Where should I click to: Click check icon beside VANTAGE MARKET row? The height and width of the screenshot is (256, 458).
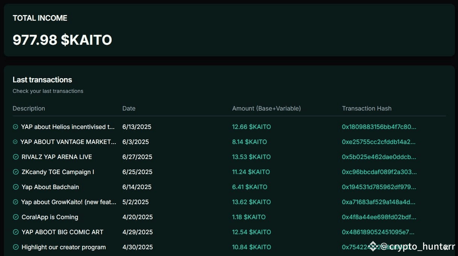coord(15,142)
